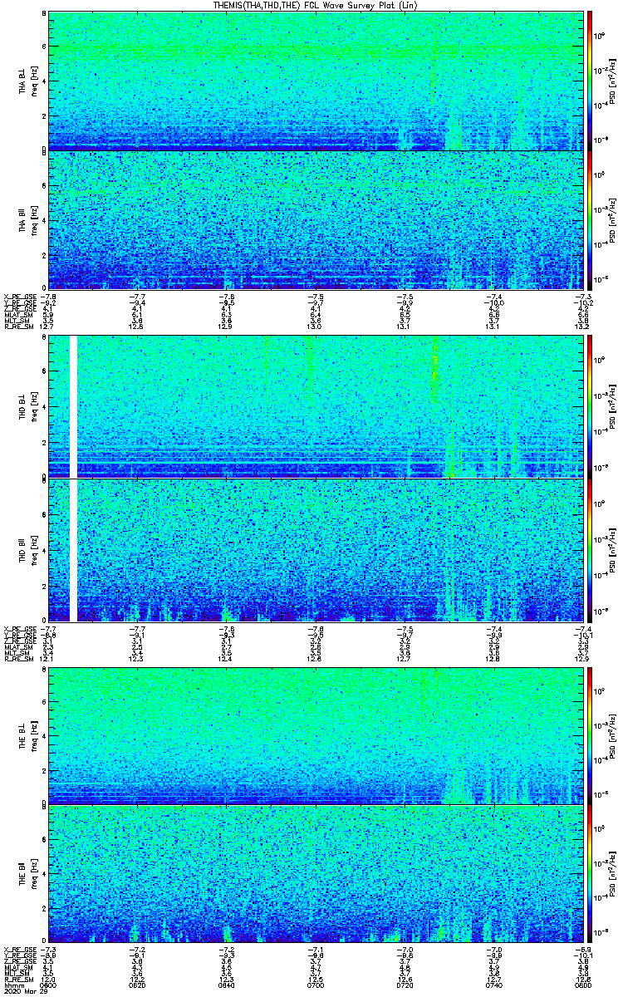Click the "PSD [nT²/Hz]" label beside THE B⊥ colorbar
Viewport: 623px width, 997px height.
point(611,734)
